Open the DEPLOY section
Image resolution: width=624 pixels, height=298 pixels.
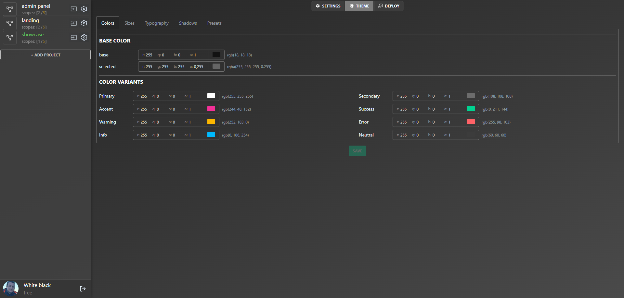(389, 6)
